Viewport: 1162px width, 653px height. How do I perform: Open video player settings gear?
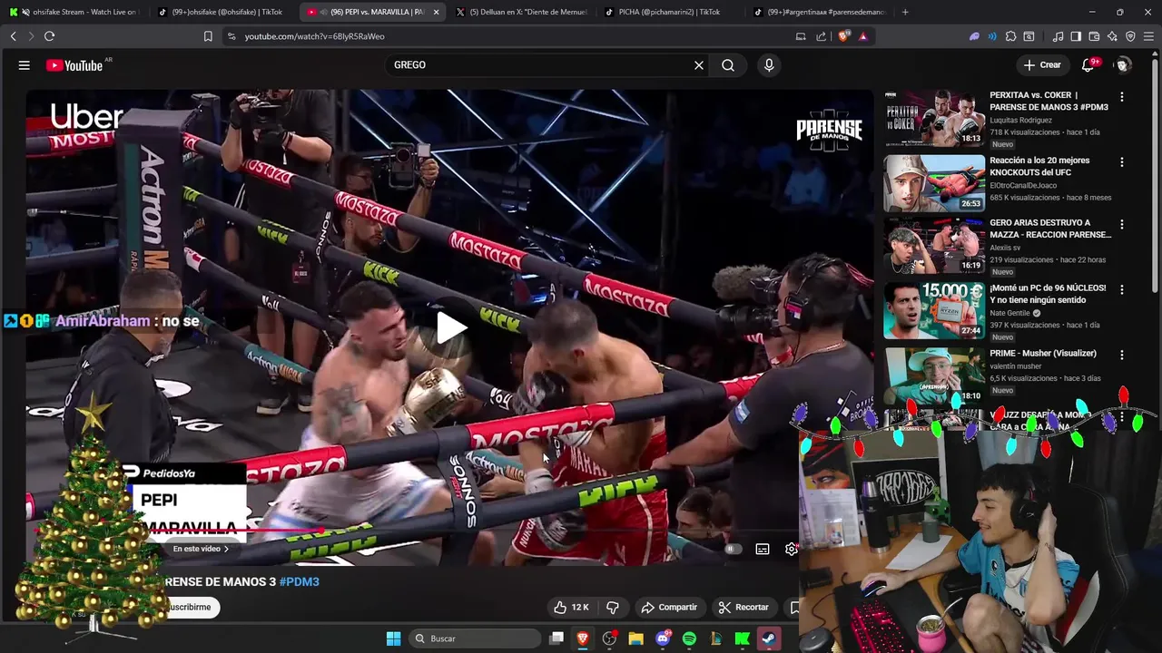pyautogui.click(x=792, y=549)
